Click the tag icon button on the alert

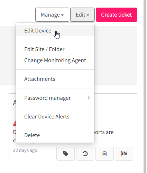coord(65,154)
